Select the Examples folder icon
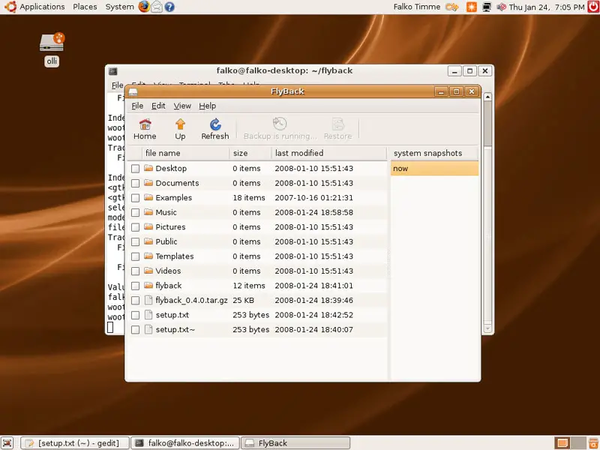This screenshot has height=450, width=600. [148, 197]
